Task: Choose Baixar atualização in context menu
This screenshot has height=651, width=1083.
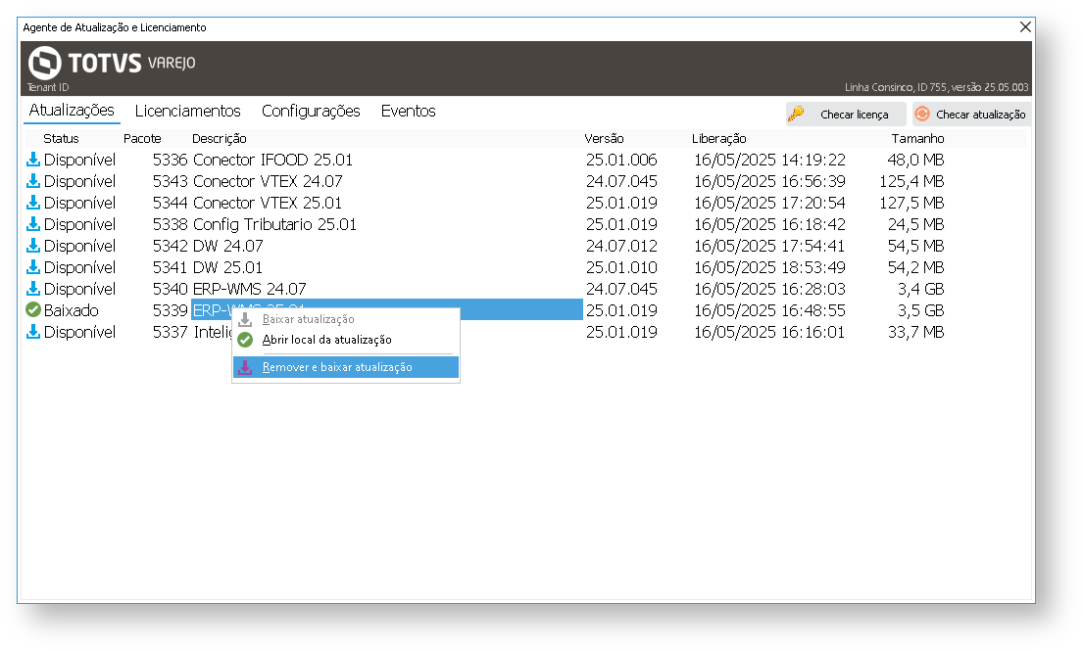Action: coord(345,319)
